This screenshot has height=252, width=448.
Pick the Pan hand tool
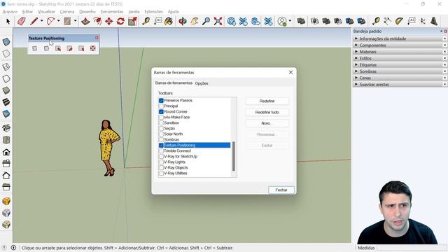195,22
